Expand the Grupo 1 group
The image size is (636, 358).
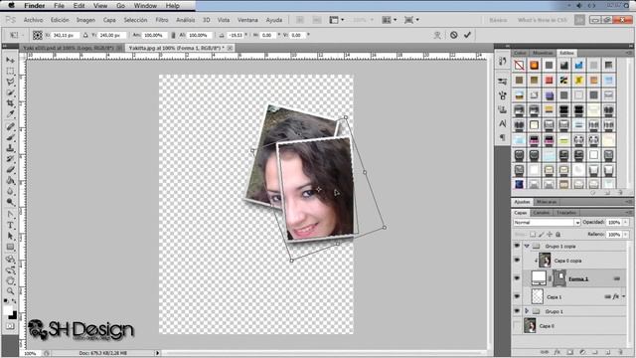point(527,311)
